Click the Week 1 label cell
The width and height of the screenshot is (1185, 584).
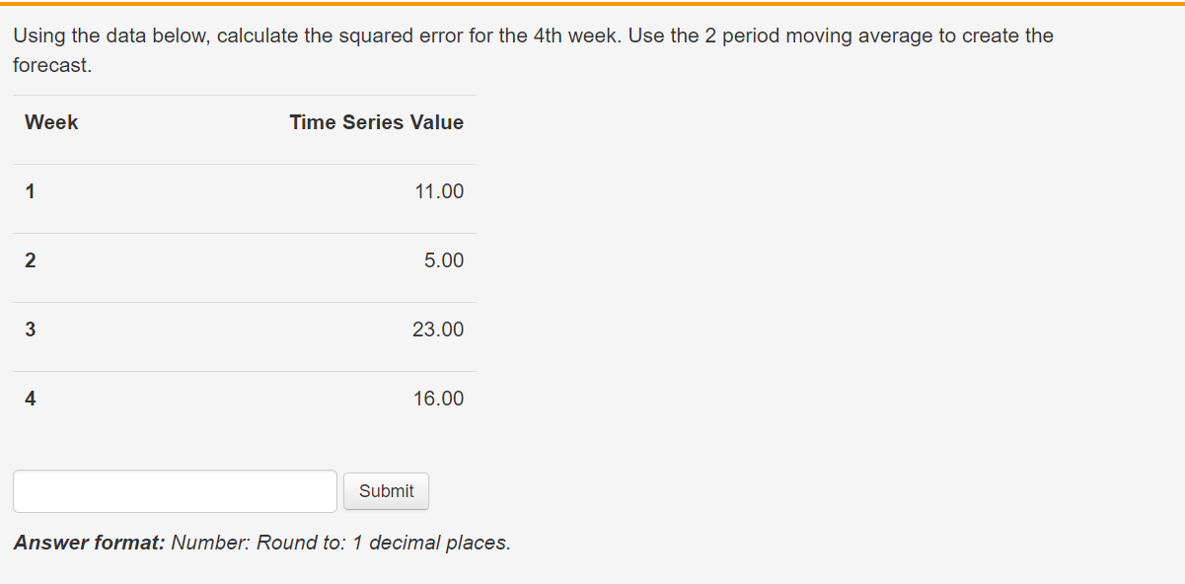point(30,191)
